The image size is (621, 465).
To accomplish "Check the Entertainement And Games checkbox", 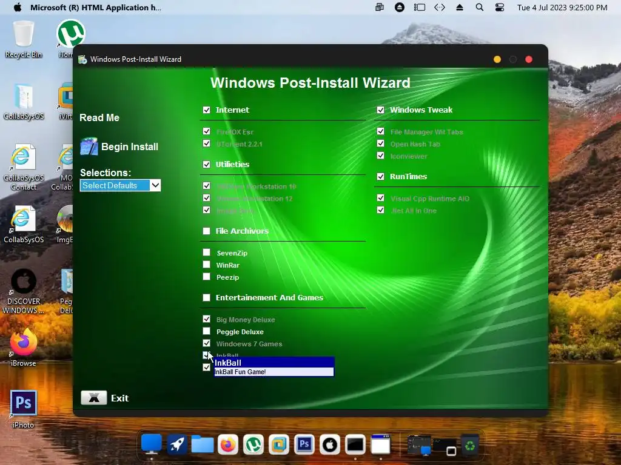I will point(206,297).
